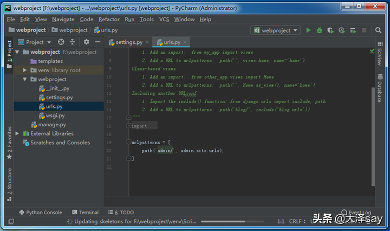
Task: Click the profiler run icon
Action: click(342, 30)
